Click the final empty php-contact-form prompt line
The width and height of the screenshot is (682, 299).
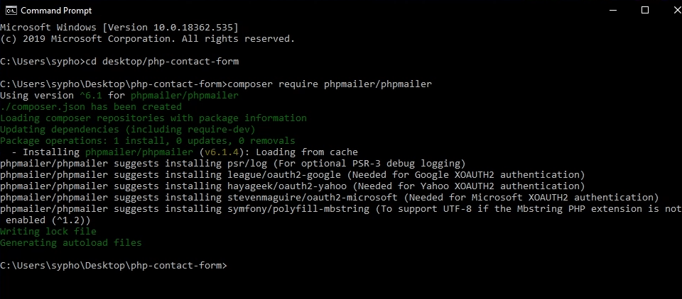[114, 266]
